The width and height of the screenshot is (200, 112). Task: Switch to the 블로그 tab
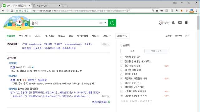point(62,36)
